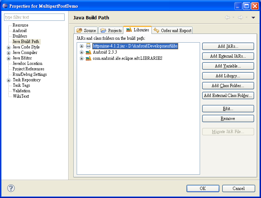This screenshot has height=198, width=261.
Task: Click the type filter text field
Action: [34, 17]
